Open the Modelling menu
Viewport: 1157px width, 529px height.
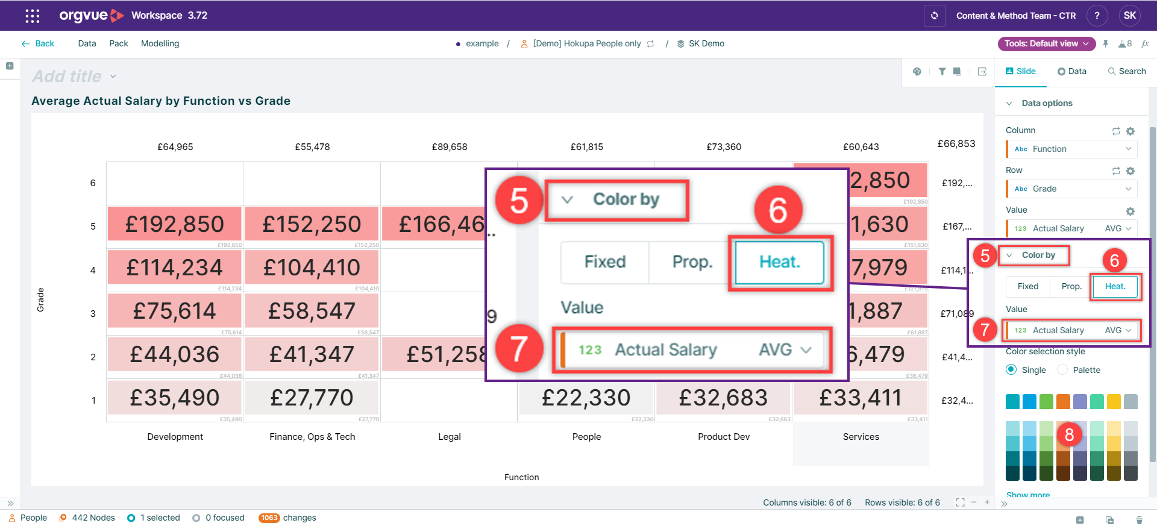[160, 43]
